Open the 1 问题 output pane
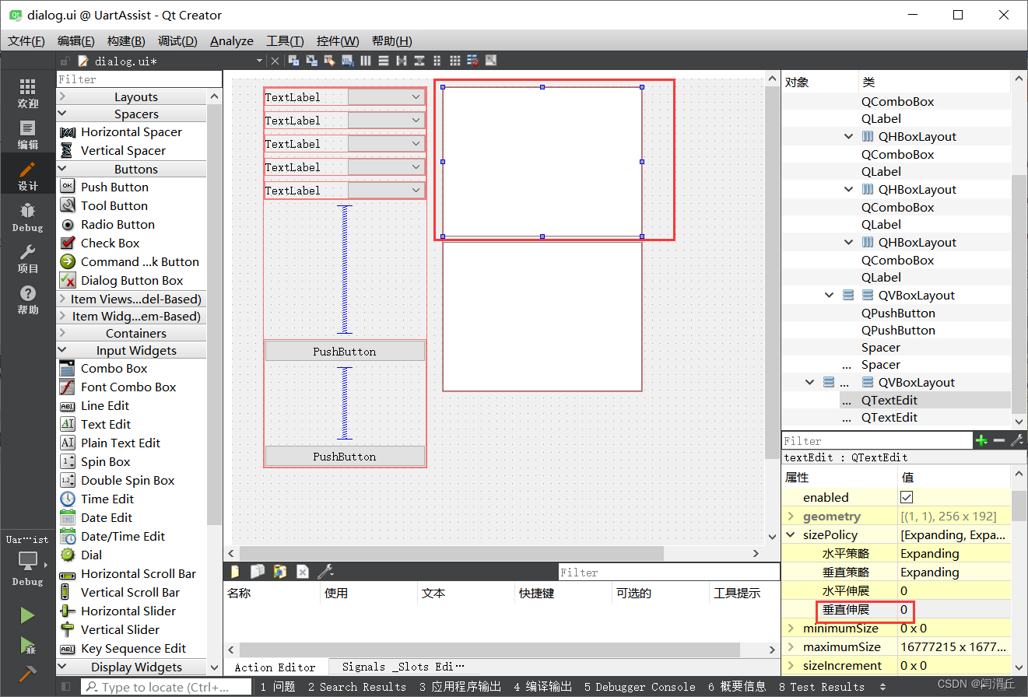The height and width of the screenshot is (697, 1028). click(x=278, y=687)
